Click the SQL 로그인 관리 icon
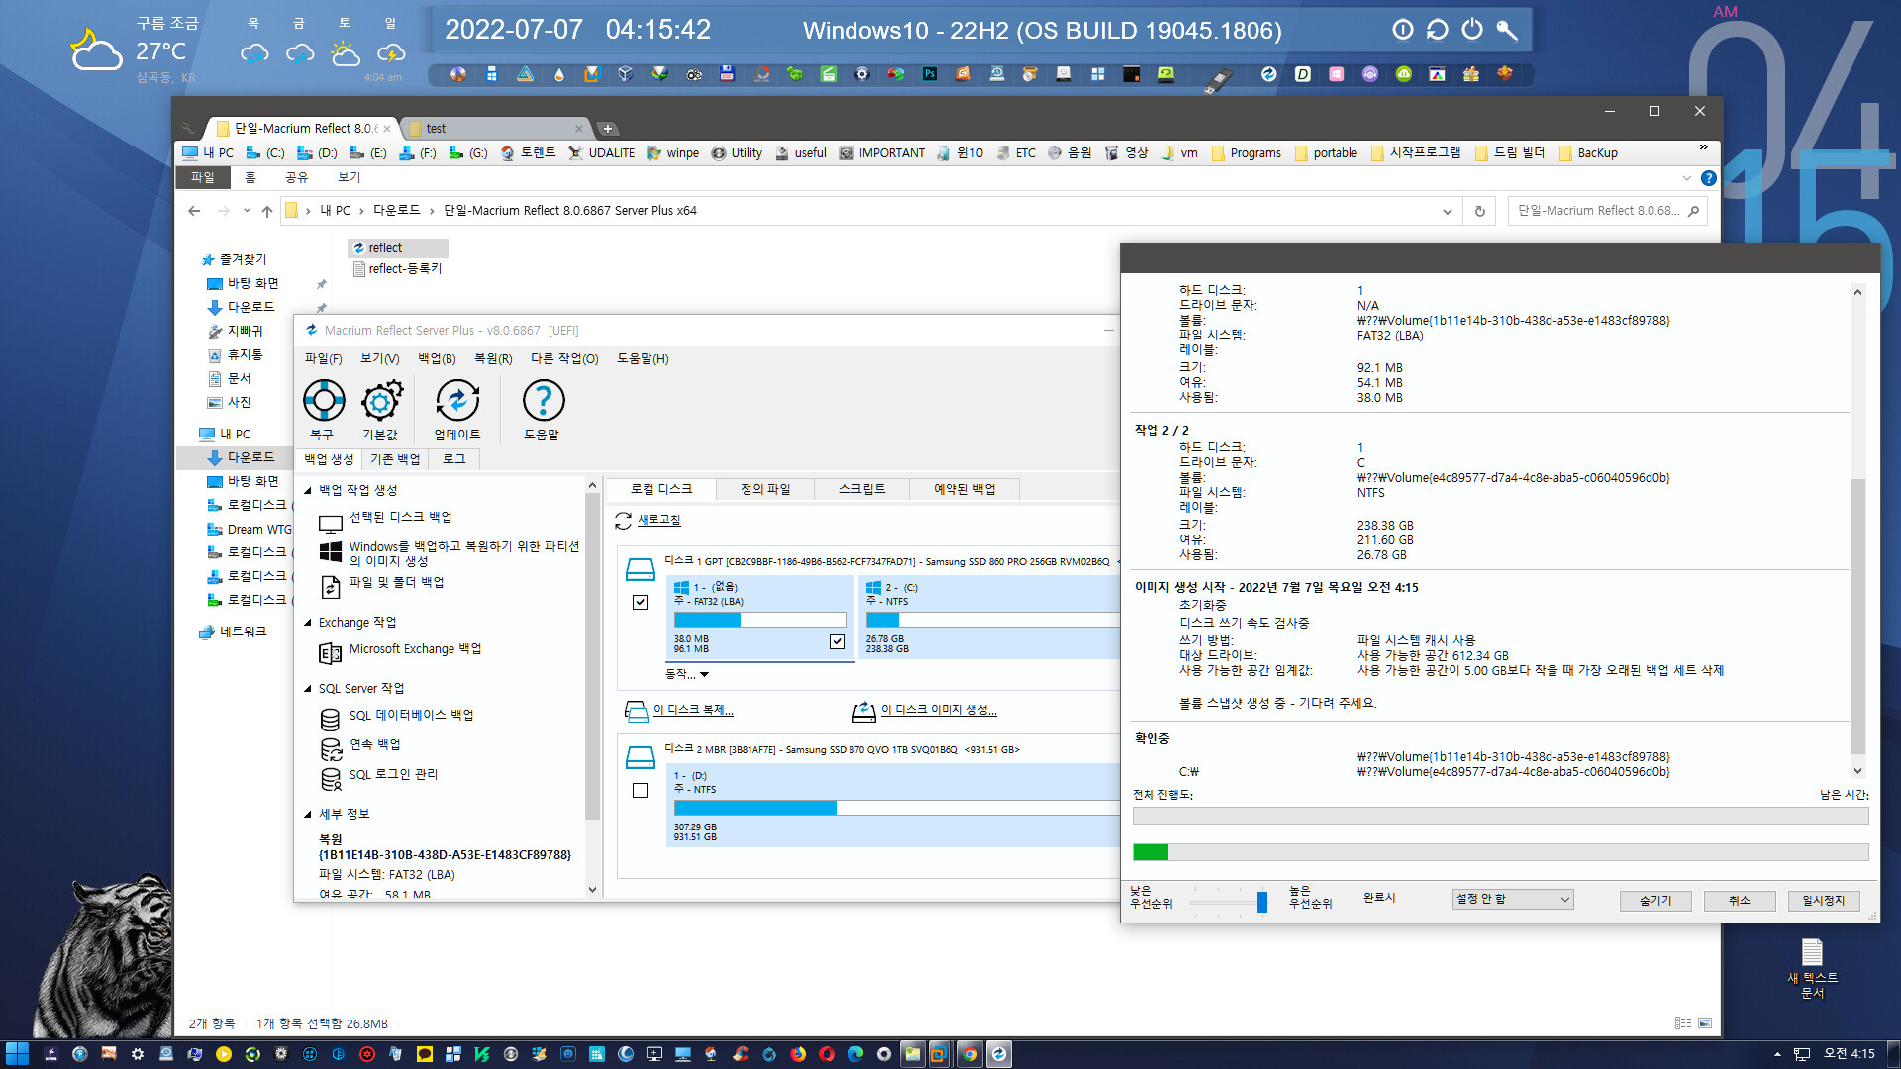Image resolution: width=1901 pixels, height=1069 pixels. point(331,779)
